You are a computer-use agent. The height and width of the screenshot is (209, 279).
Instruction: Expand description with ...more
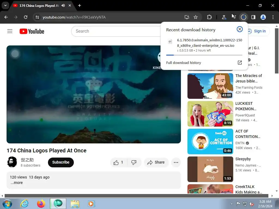point(17,183)
